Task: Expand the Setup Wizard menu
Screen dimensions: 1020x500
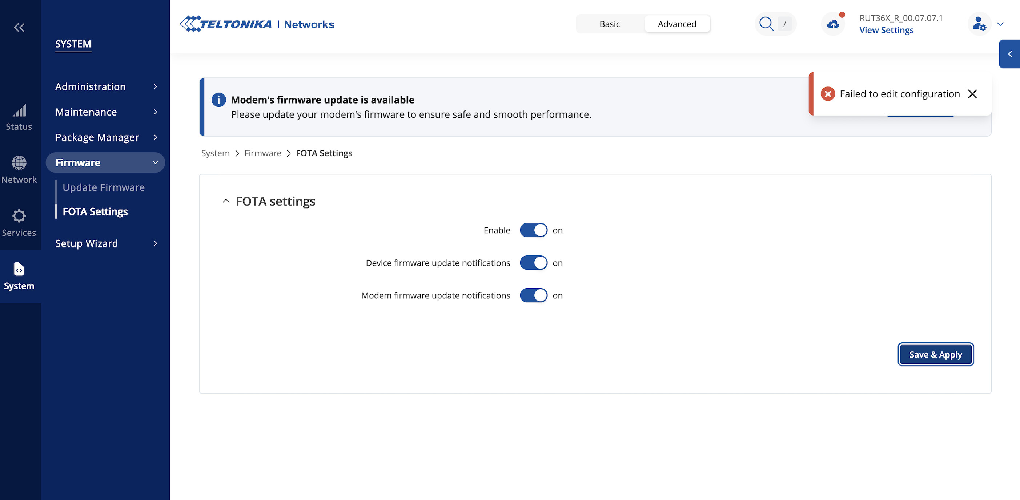Action: click(x=106, y=243)
